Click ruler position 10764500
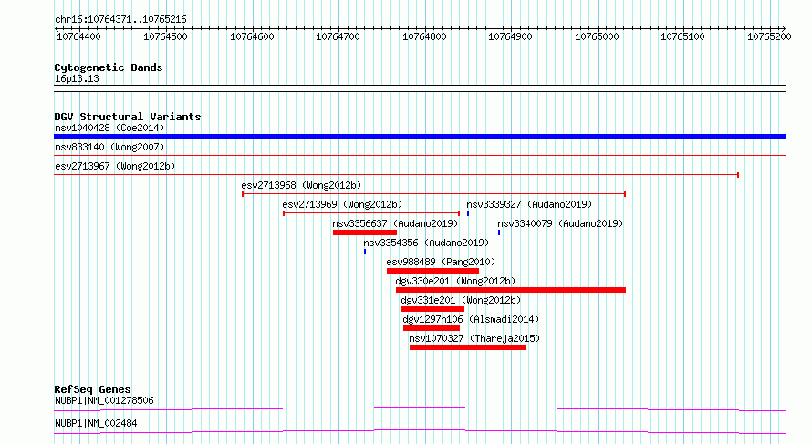 click(x=165, y=36)
